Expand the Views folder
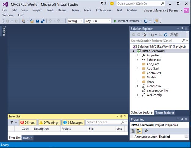 pyautogui.click(x=137, y=81)
